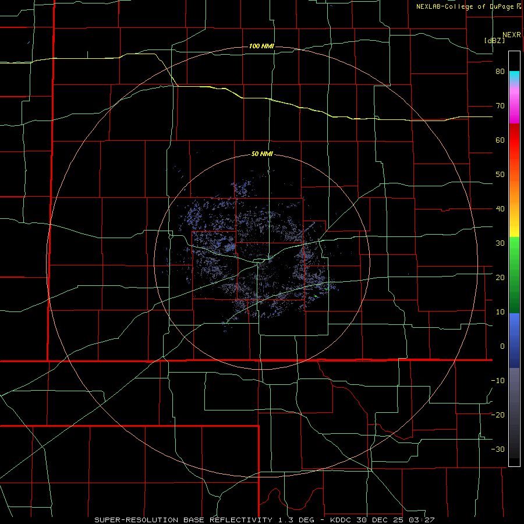This screenshot has height=524, width=524.
Task: Click the -20 dBZ legend value
Action: (x=498, y=415)
